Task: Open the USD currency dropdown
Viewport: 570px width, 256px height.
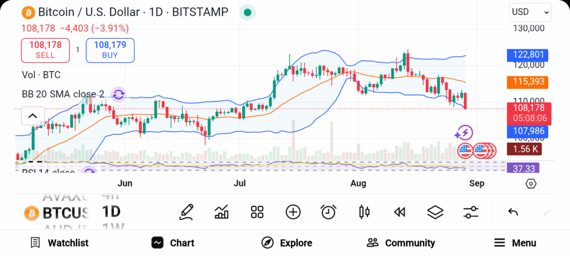Action: tap(530, 12)
